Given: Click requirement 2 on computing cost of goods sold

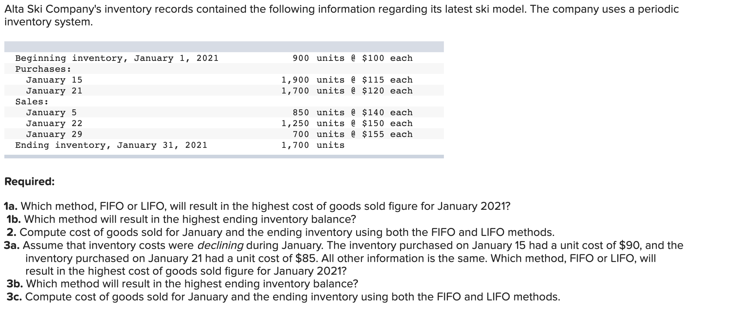Looking at the screenshot, I should click(281, 232).
